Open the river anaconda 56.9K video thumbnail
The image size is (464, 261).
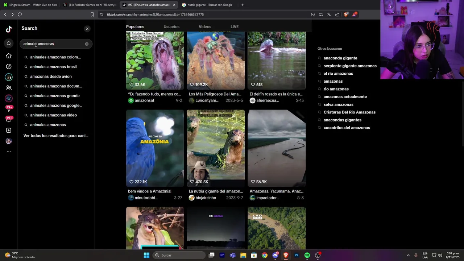(x=277, y=148)
